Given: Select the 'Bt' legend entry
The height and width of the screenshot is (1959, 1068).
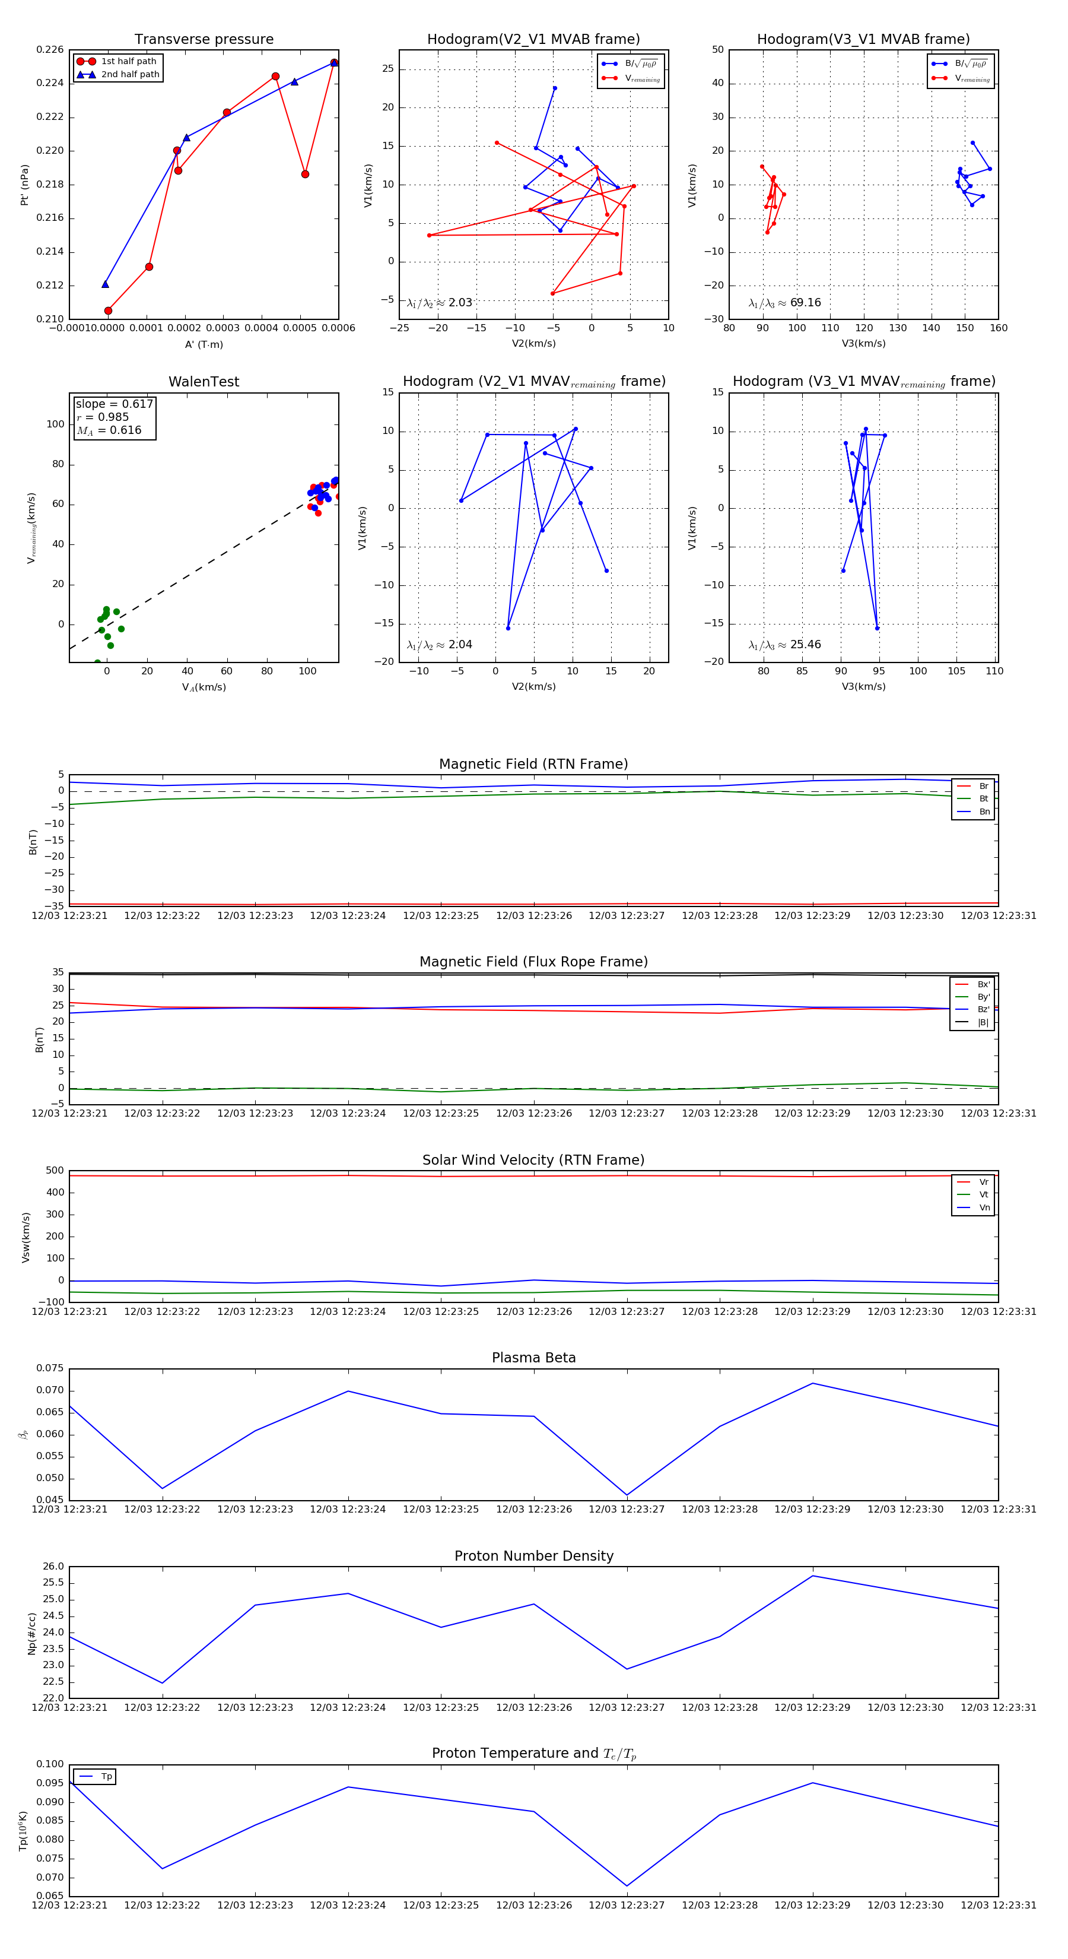Looking at the screenshot, I should (x=973, y=799).
